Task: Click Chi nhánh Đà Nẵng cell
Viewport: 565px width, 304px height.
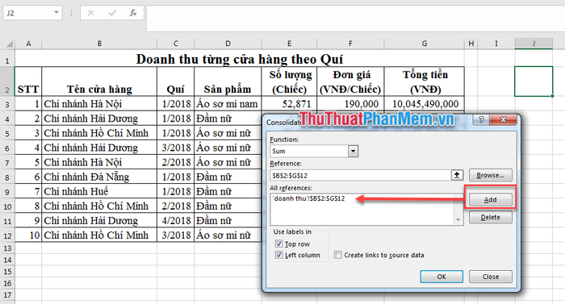Action: coord(99,177)
